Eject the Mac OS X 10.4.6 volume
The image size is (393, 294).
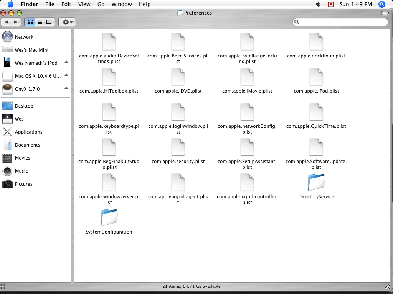click(x=66, y=75)
